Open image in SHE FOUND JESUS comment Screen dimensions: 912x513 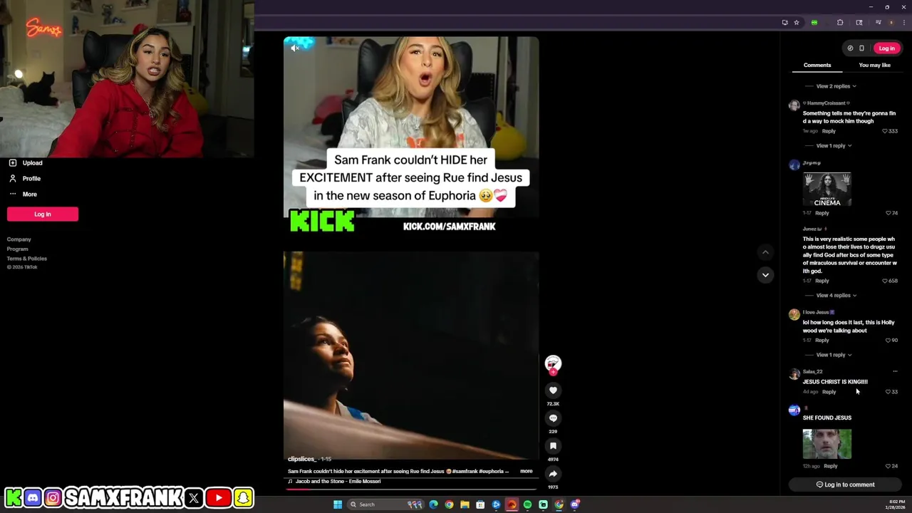point(827,444)
